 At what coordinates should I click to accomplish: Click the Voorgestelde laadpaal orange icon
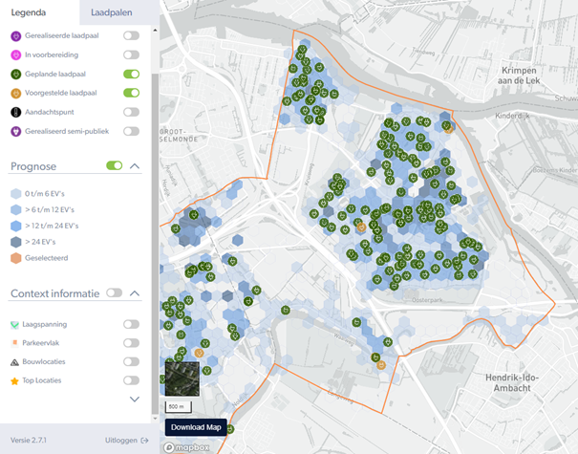pyautogui.click(x=15, y=93)
